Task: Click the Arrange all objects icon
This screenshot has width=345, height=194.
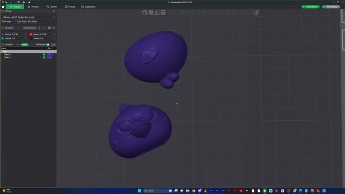Action: coord(163,12)
